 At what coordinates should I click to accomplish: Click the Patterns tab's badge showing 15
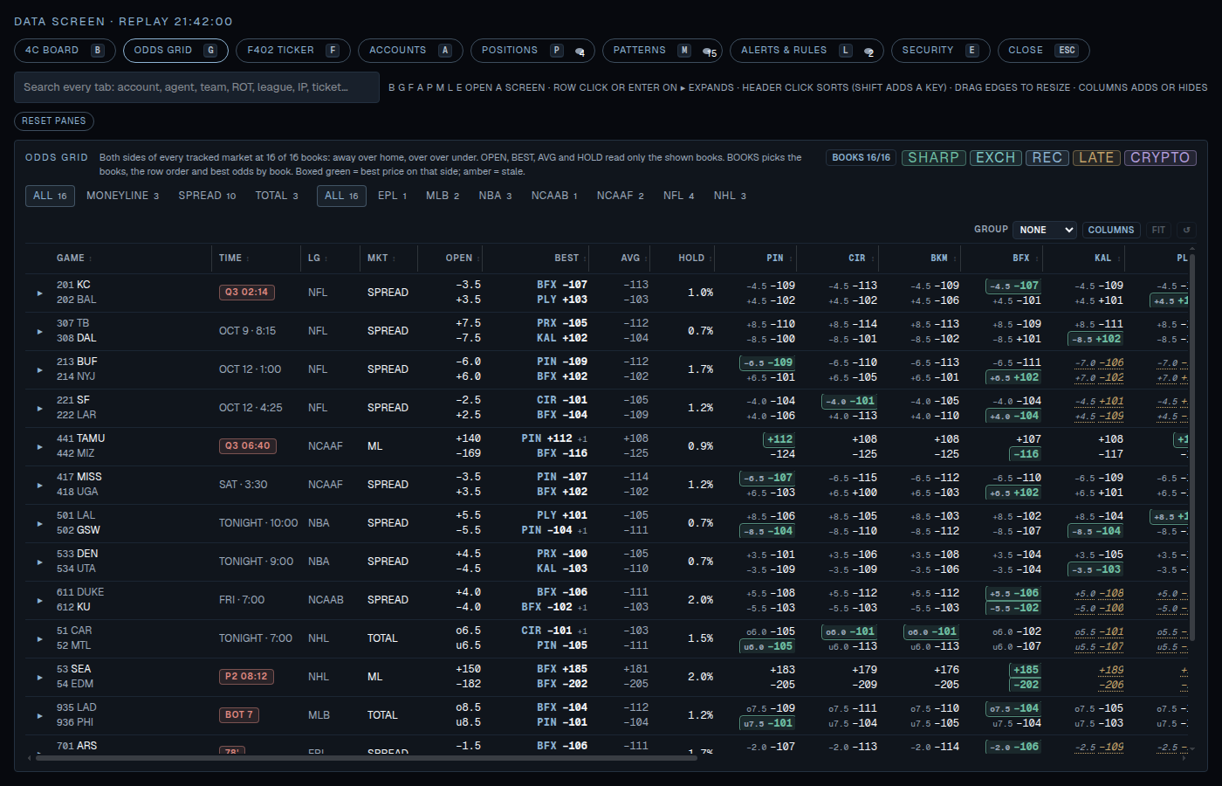click(x=711, y=52)
